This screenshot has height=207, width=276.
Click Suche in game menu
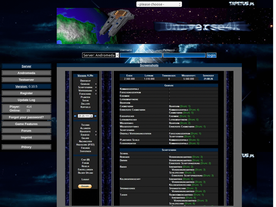[x=85, y=101]
